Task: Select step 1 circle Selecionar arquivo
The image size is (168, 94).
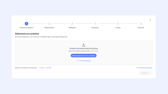Action: pyautogui.click(x=27, y=23)
